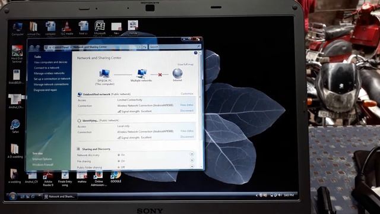Click Control Panel in address breadcrumb

(x=61, y=47)
